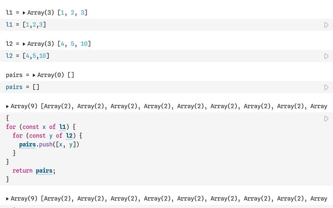Click the pairs name in the output
The height and width of the screenshot is (208, 333).
pos(14,75)
